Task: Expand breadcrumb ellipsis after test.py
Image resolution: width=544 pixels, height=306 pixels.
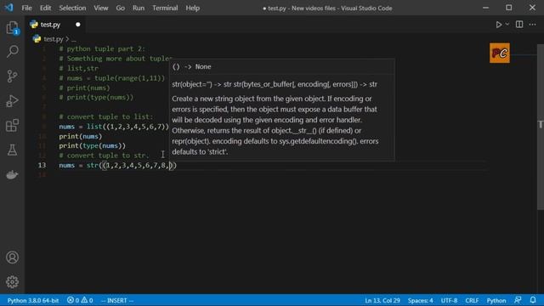Action: pos(74,40)
